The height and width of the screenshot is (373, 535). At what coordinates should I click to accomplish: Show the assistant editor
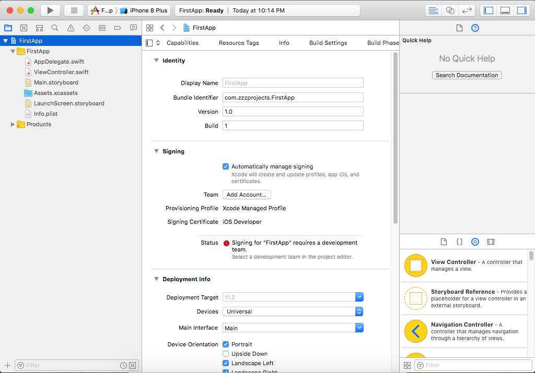coord(450,10)
